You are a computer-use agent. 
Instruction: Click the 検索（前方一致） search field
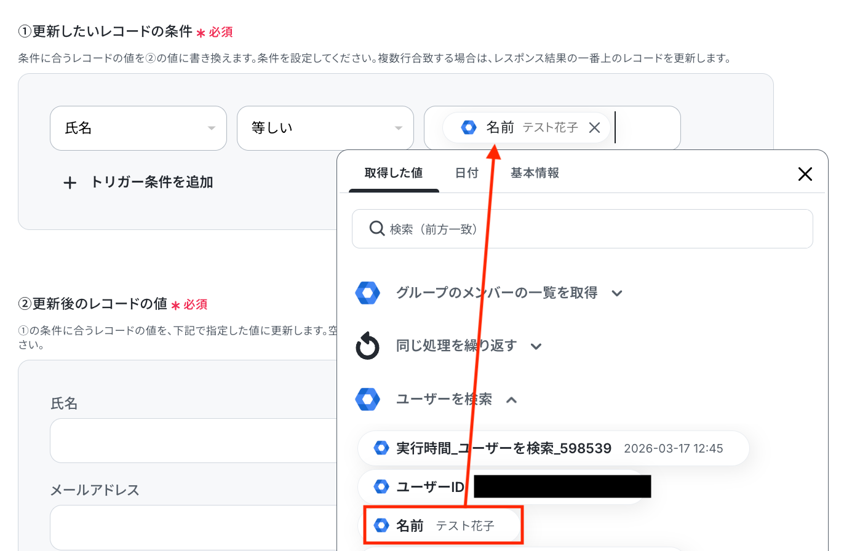coord(583,229)
